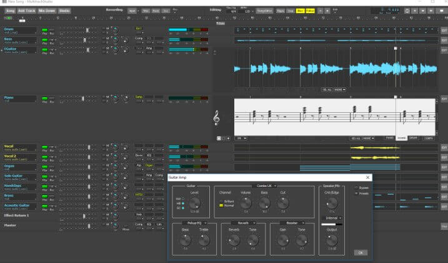This screenshot has width=448, height=263.
Task: Click the time signature 4/4 field
Action: click(233, 11)
